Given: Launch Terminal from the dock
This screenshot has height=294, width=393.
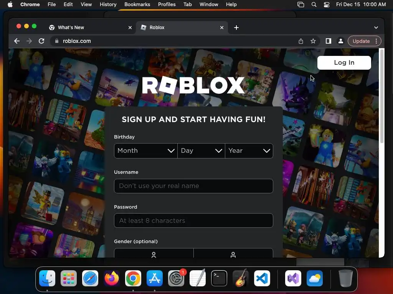Looking at the screenshot, I should [219, 278].
